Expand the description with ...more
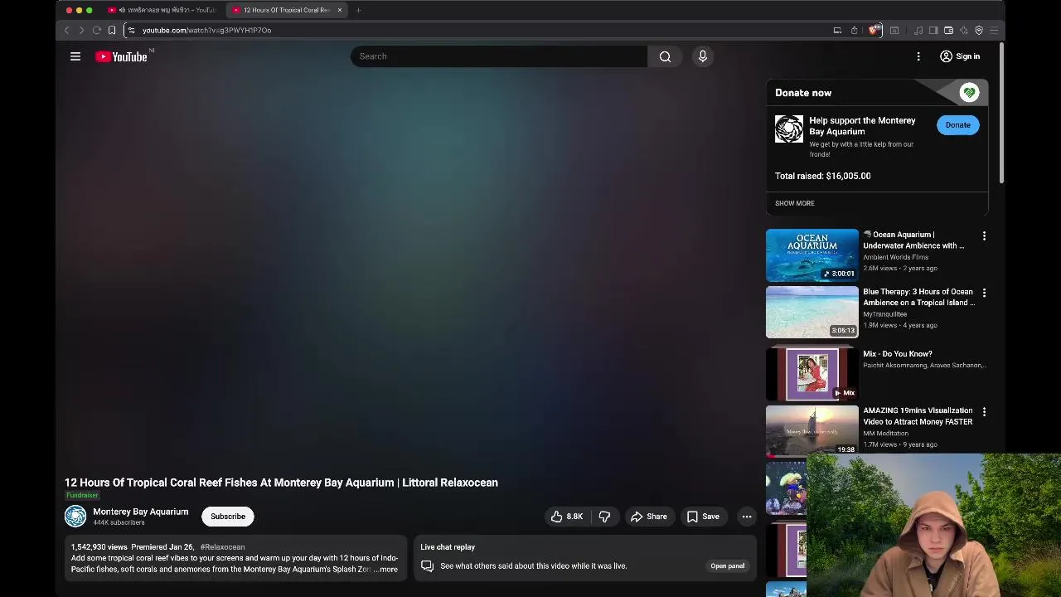 point(385,570)
